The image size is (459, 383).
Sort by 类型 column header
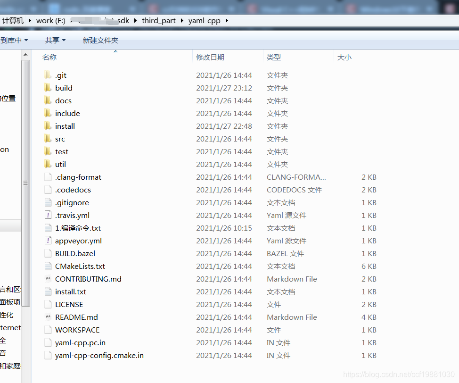274,57
